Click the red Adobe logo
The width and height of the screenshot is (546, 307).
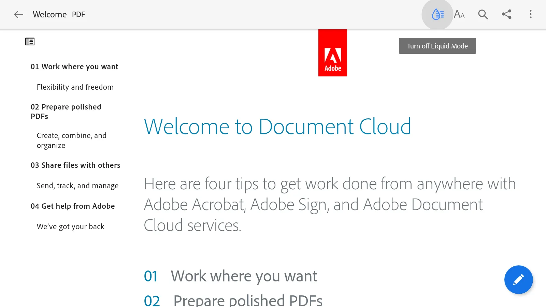coord(332,53)
